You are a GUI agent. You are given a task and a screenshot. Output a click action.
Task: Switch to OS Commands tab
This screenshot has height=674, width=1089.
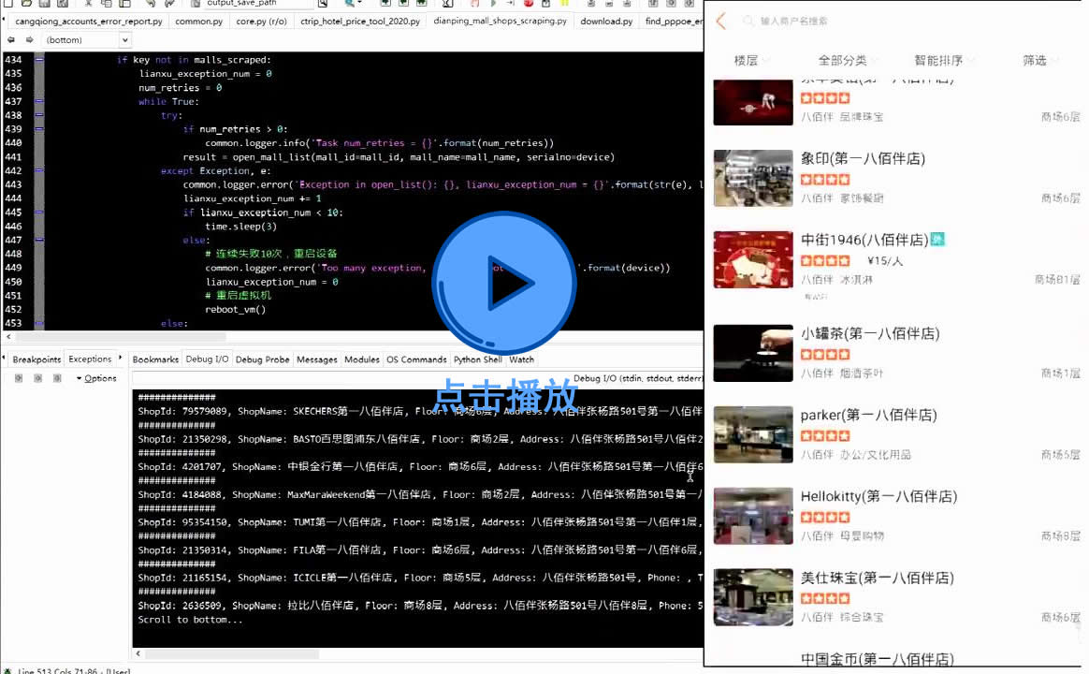point(416,359)
